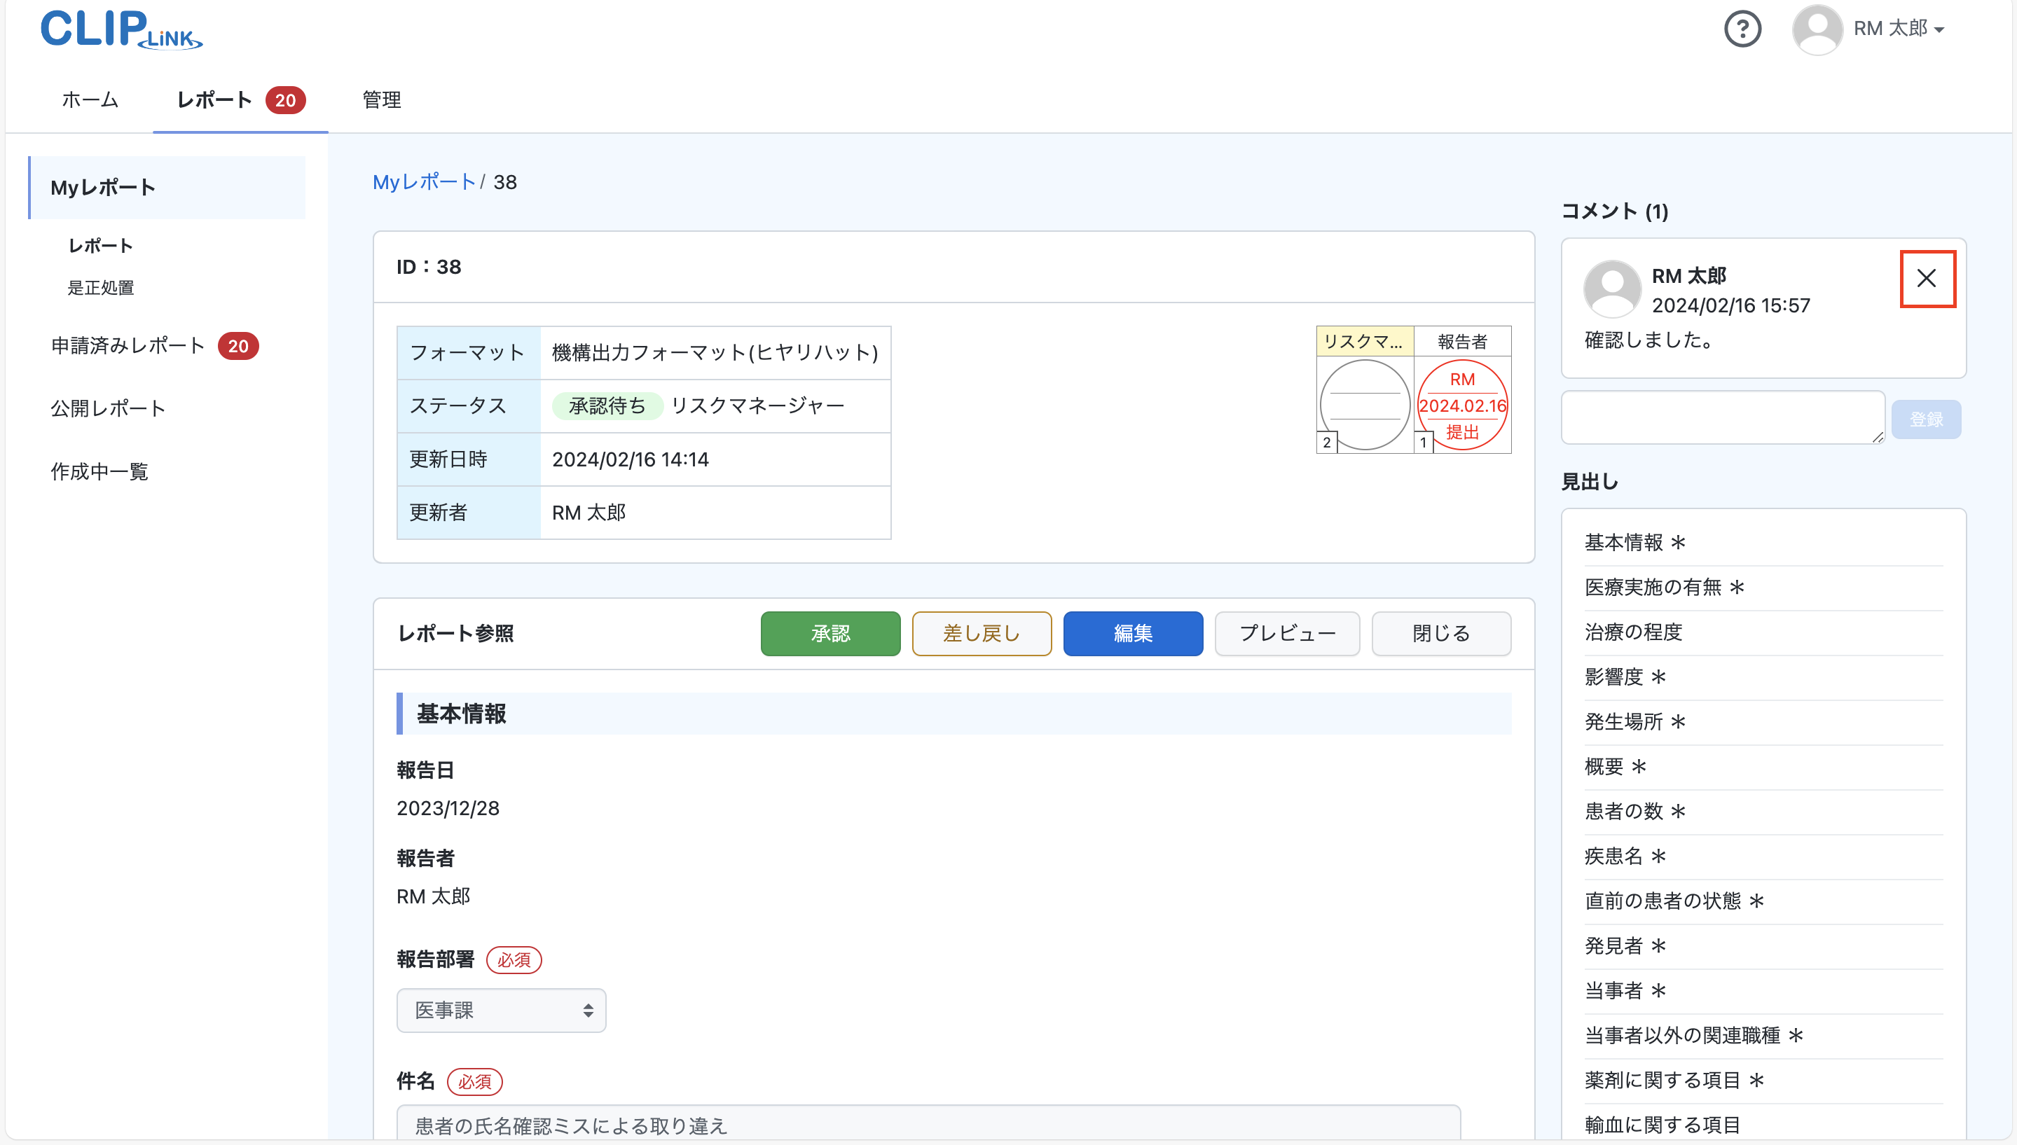Image resolution: width=2017 pixels, height=1145 pixels.
Task: Switch to the ホーム tab
Action: point(89,100)
